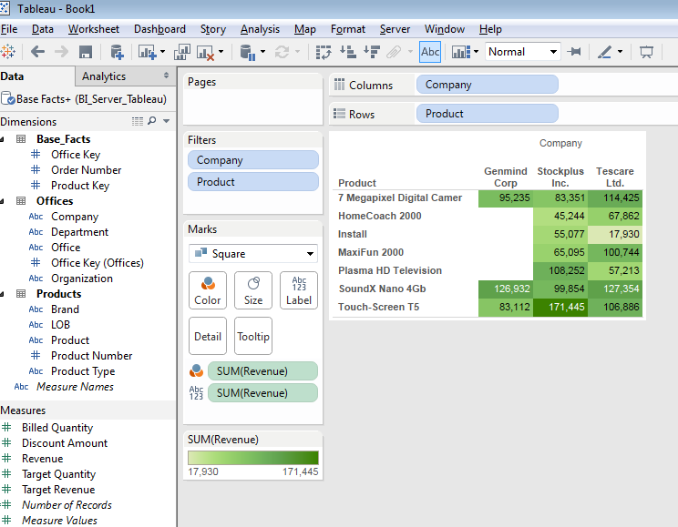Click the Tooltip button in Marks card
Image resolution: width=678 pixels, height=527 pixels.
[x=253, y=336]
